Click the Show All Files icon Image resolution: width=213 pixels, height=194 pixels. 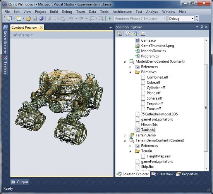128,34
